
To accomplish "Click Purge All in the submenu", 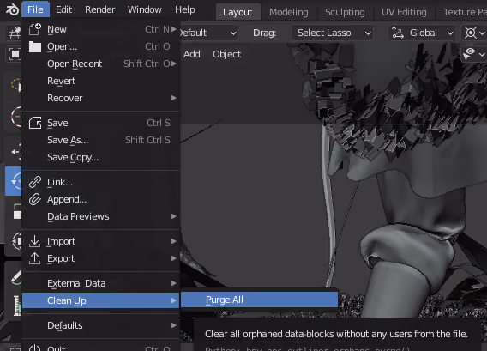I will point(259,300).
